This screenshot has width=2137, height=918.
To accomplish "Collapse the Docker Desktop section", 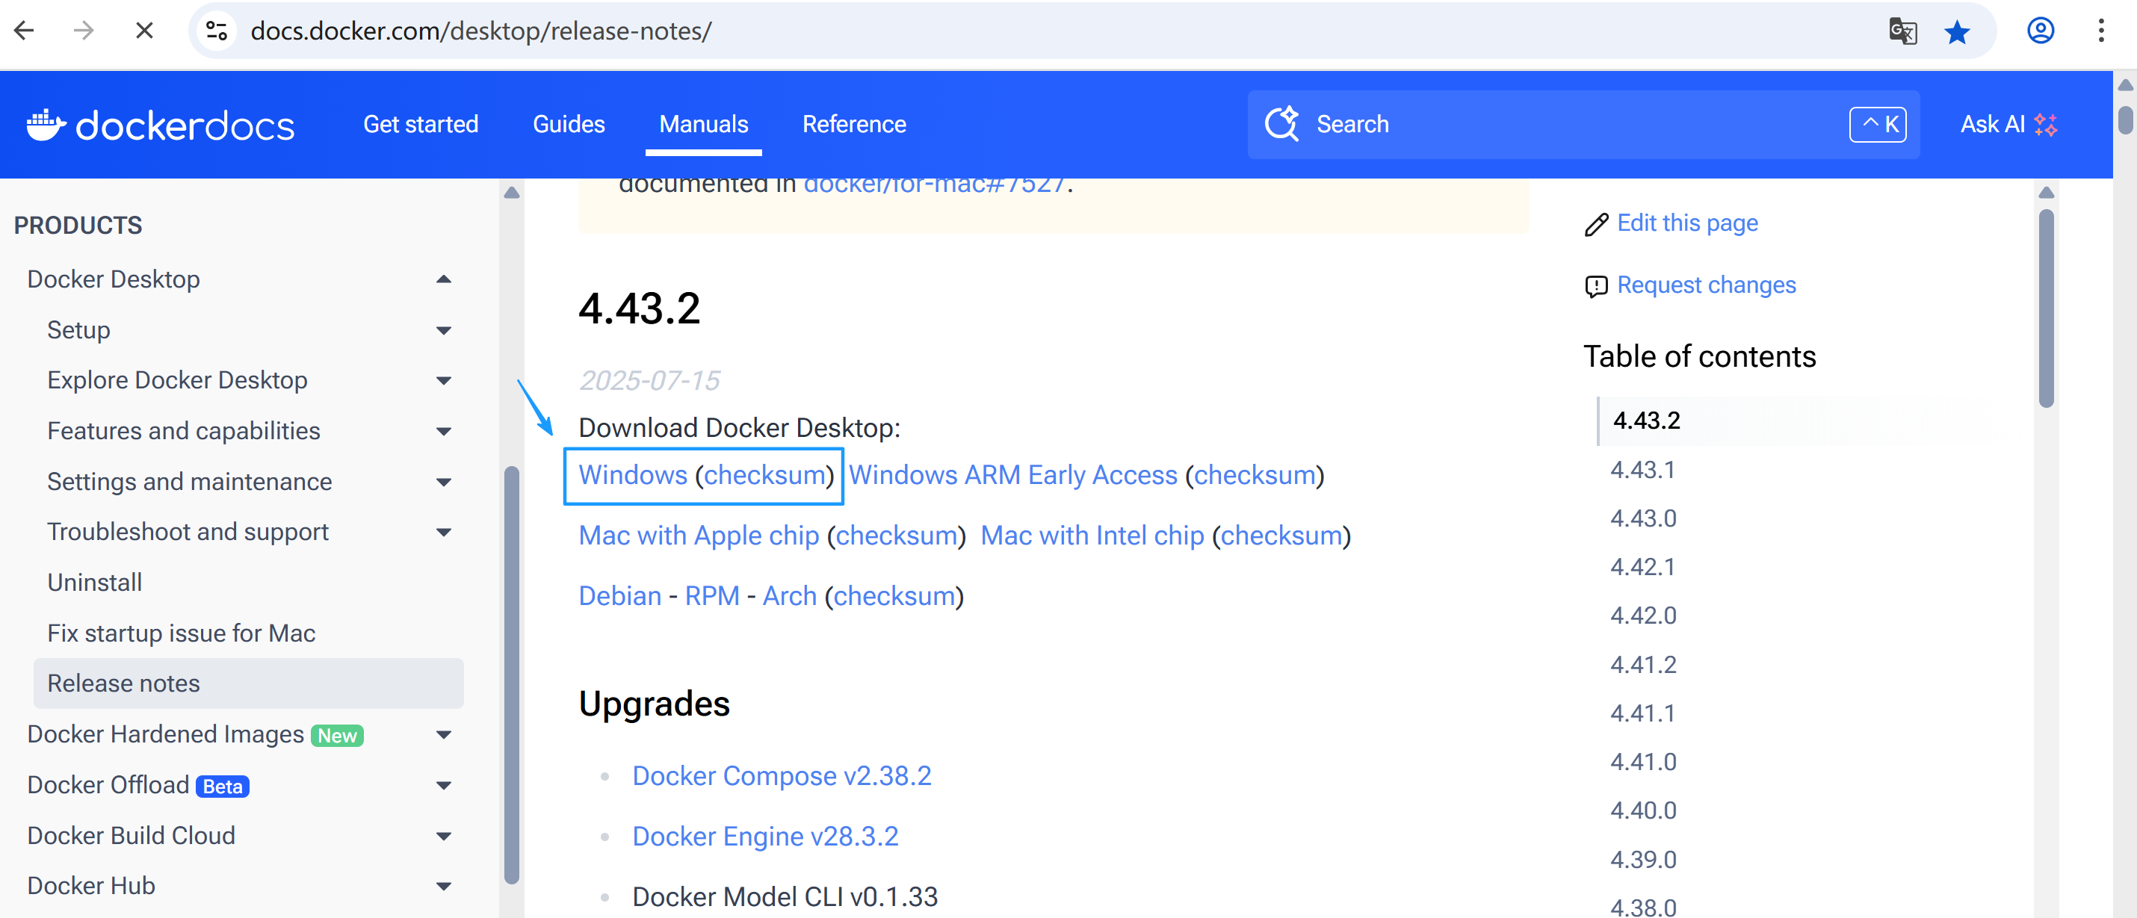I will coord(444,279).
